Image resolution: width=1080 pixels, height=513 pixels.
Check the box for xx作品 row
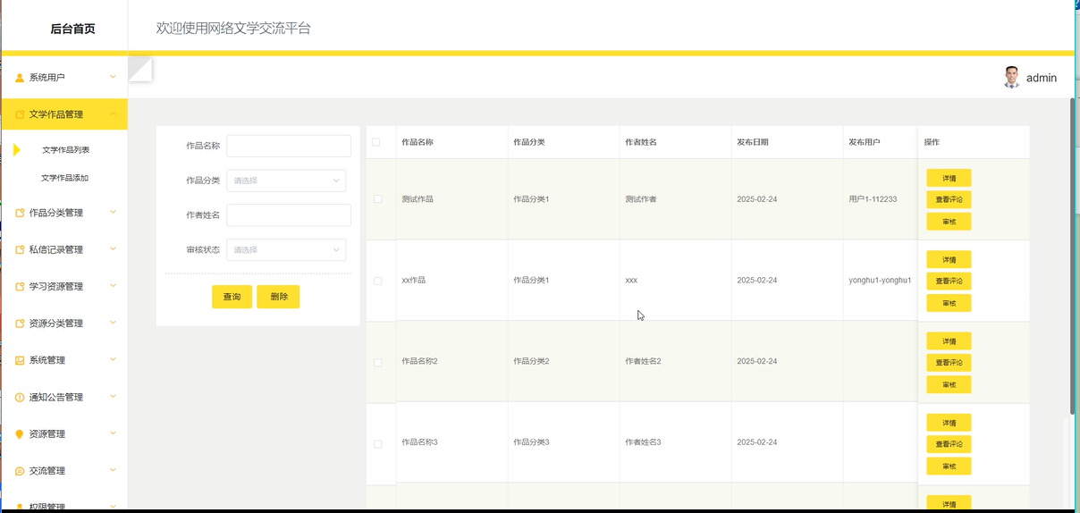(x=377, y=281)
